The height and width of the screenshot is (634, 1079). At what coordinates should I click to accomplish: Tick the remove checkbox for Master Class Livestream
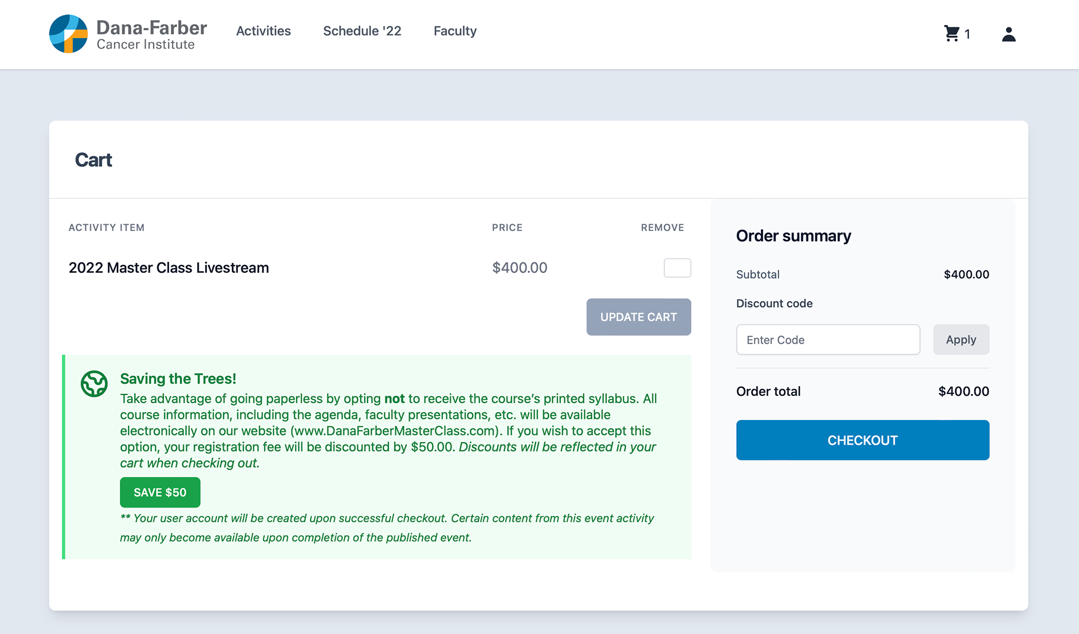tap(677, 268)
